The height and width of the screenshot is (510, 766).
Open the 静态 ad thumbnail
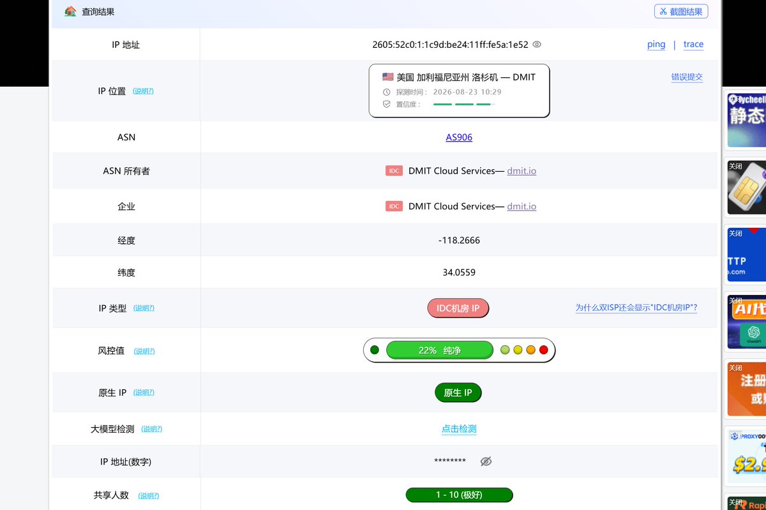click(x=747, y=120)
